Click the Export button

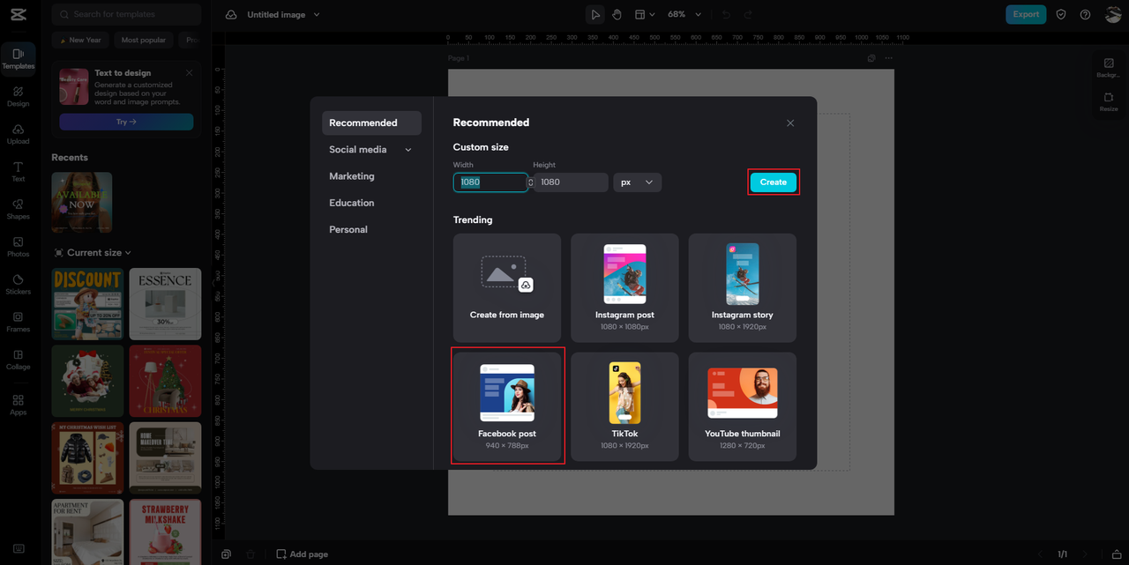1026,14
